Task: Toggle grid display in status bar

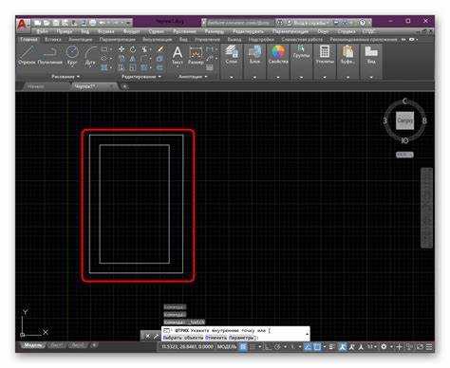Action: [243, 347]
